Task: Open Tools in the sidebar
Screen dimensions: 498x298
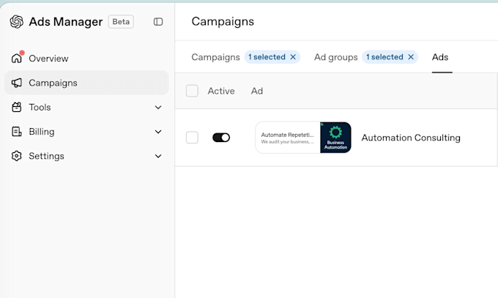Action: click(x=86, y=108)
